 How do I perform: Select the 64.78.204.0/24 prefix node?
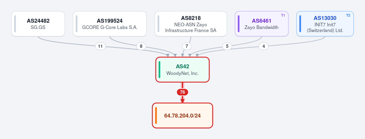182,115
